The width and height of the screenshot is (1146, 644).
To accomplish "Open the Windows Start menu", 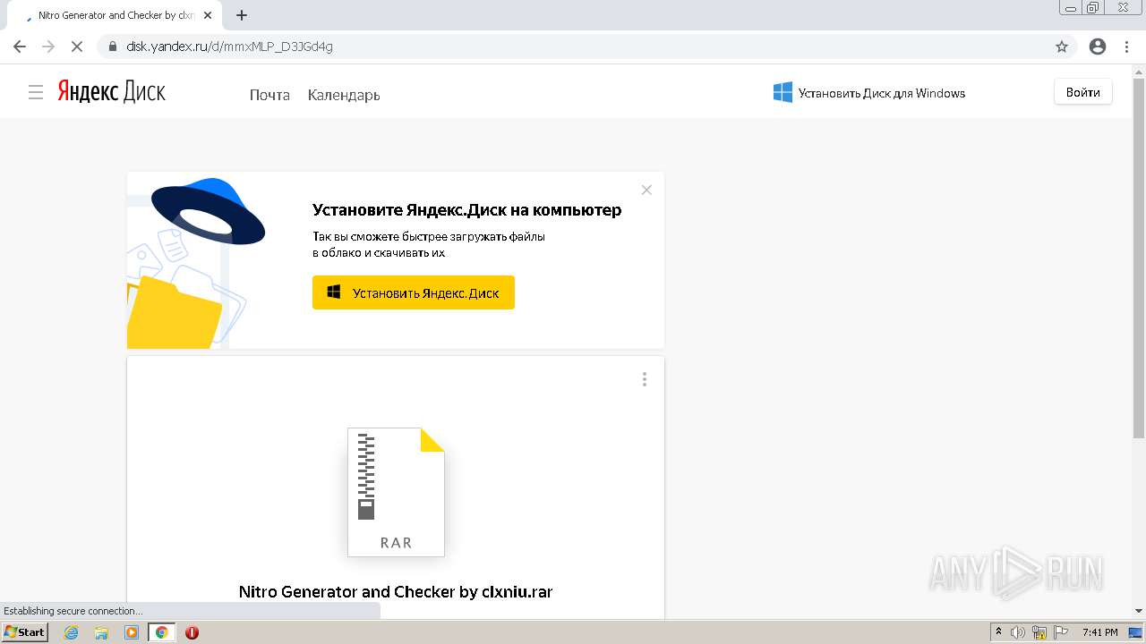I will 24,632.
